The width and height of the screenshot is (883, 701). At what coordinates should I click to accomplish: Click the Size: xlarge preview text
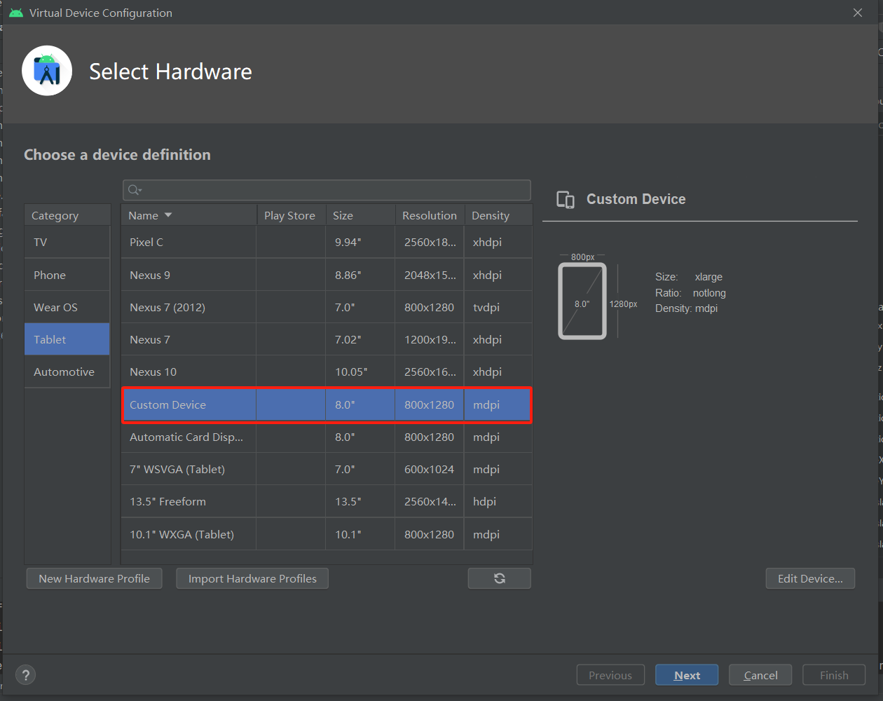(x=689, y=277)
